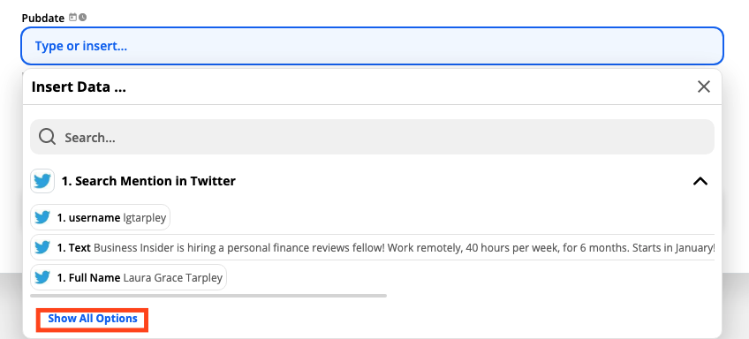Click the Twitter bird icon in username pill
This screenshot has width=749, height=339.
coord(42,218)
